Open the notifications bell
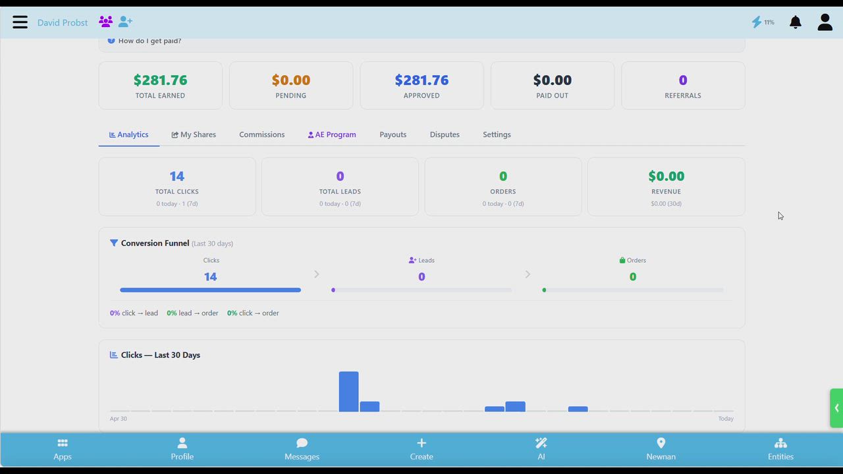 click(x=796, y=22)
